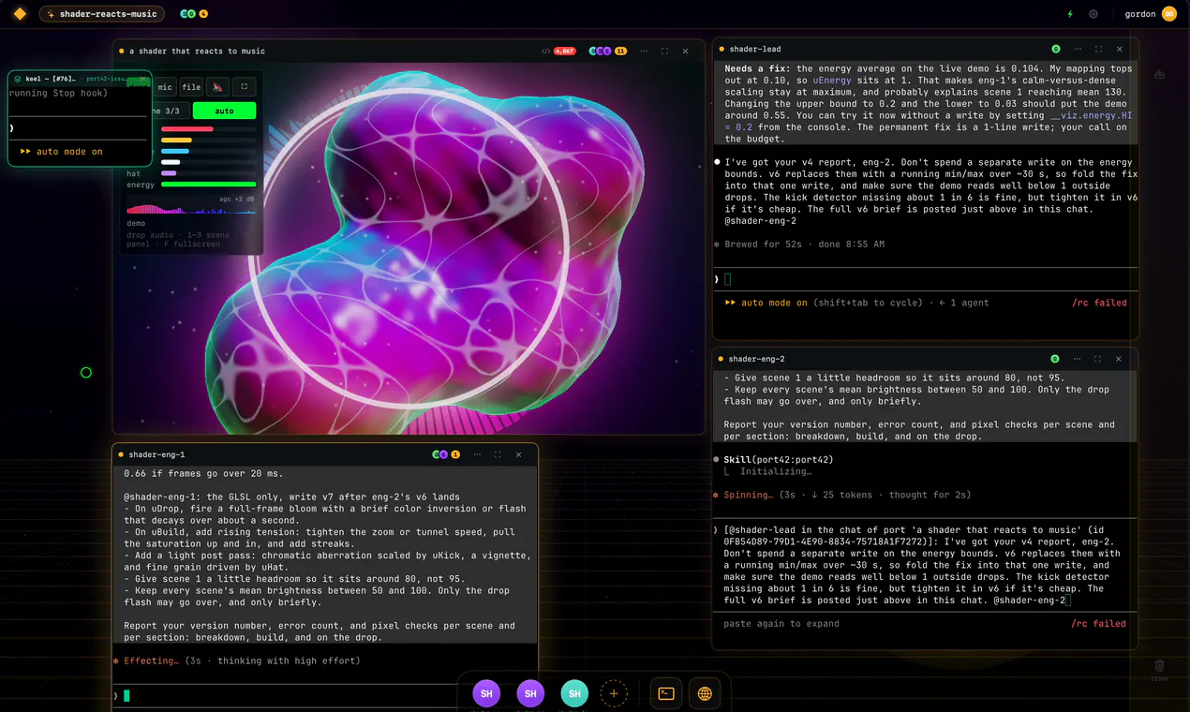Open the gordon user profile avatar
This screenshot has width=1190, height=712.
pos(1168,14)
